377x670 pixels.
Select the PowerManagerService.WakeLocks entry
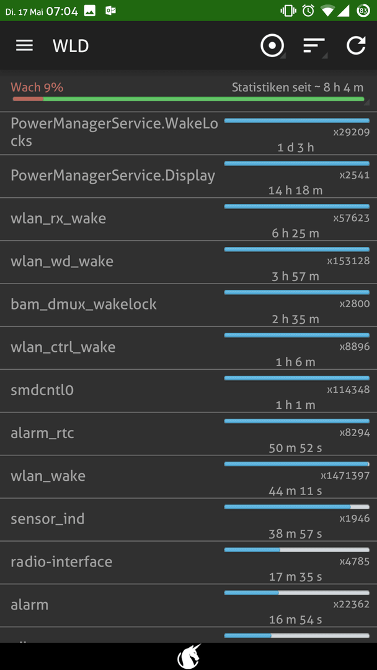pos(188,133)
